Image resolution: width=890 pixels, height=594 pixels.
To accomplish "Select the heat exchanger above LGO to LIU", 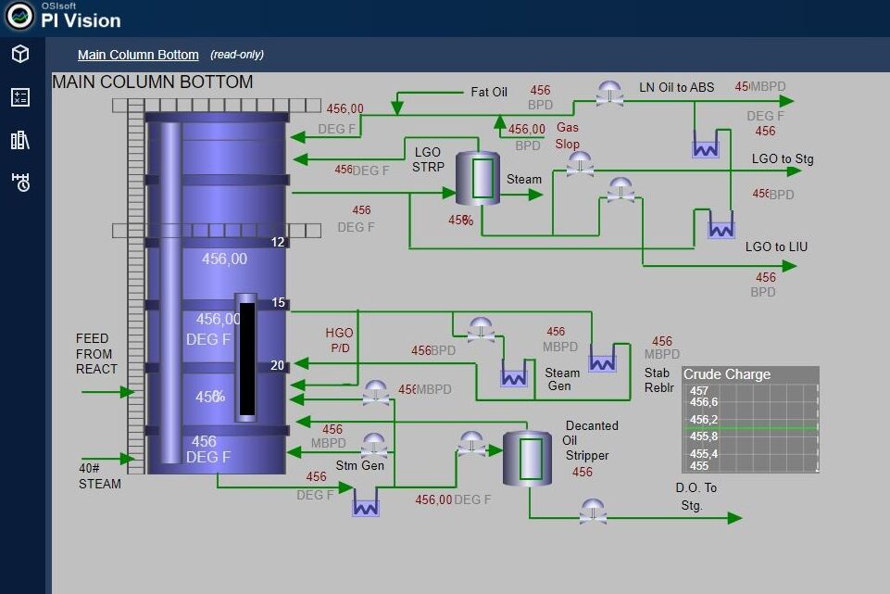I will click(721, 223).
